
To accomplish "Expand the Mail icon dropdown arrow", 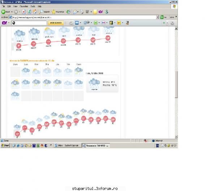I will [x=78, y=12].
